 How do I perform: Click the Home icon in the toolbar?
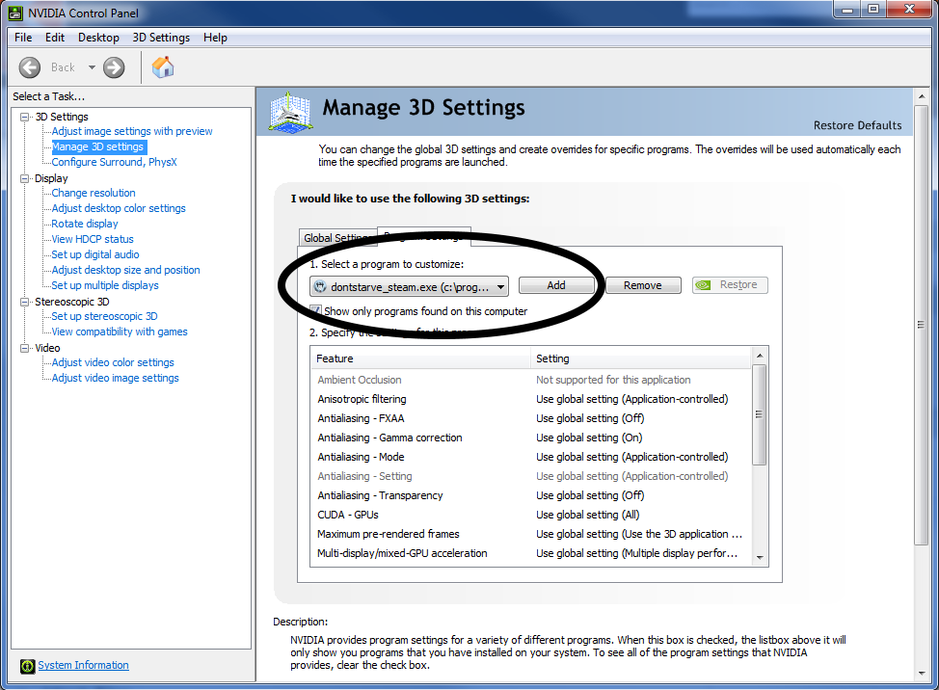coord(163,66)
